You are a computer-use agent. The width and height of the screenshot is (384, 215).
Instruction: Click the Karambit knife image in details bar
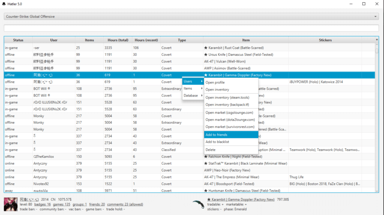tap(198, 204)
